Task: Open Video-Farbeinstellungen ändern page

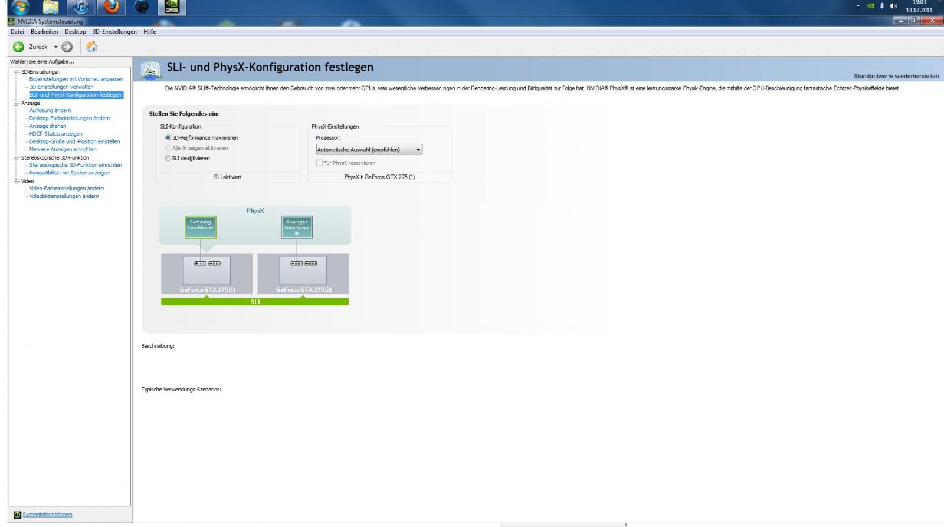Action: pos(67,189)
